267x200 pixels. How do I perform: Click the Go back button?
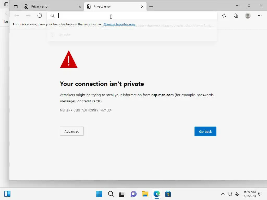205,131
